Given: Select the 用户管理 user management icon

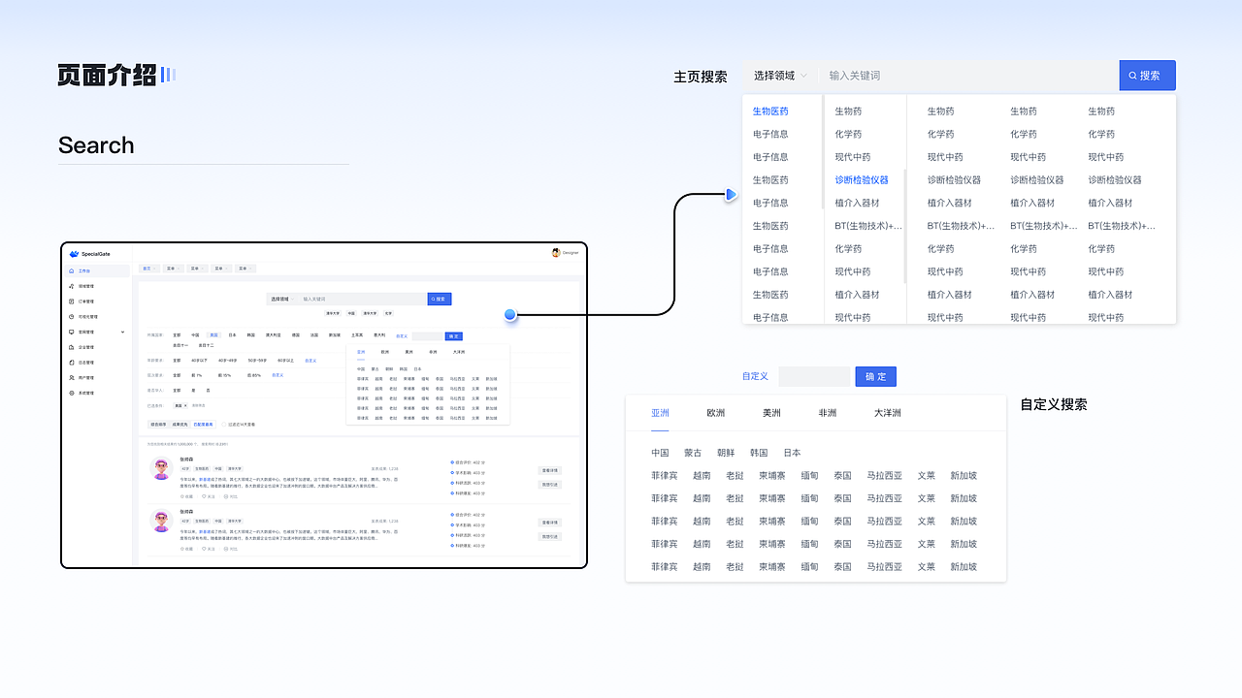Looking at the screenshot, I should click(x=72, y=377).
